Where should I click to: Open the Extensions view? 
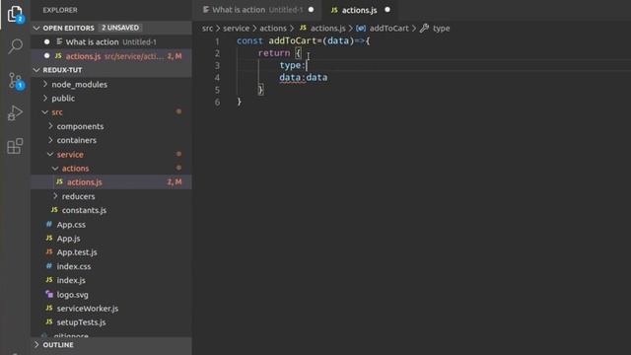pos(16,146)
